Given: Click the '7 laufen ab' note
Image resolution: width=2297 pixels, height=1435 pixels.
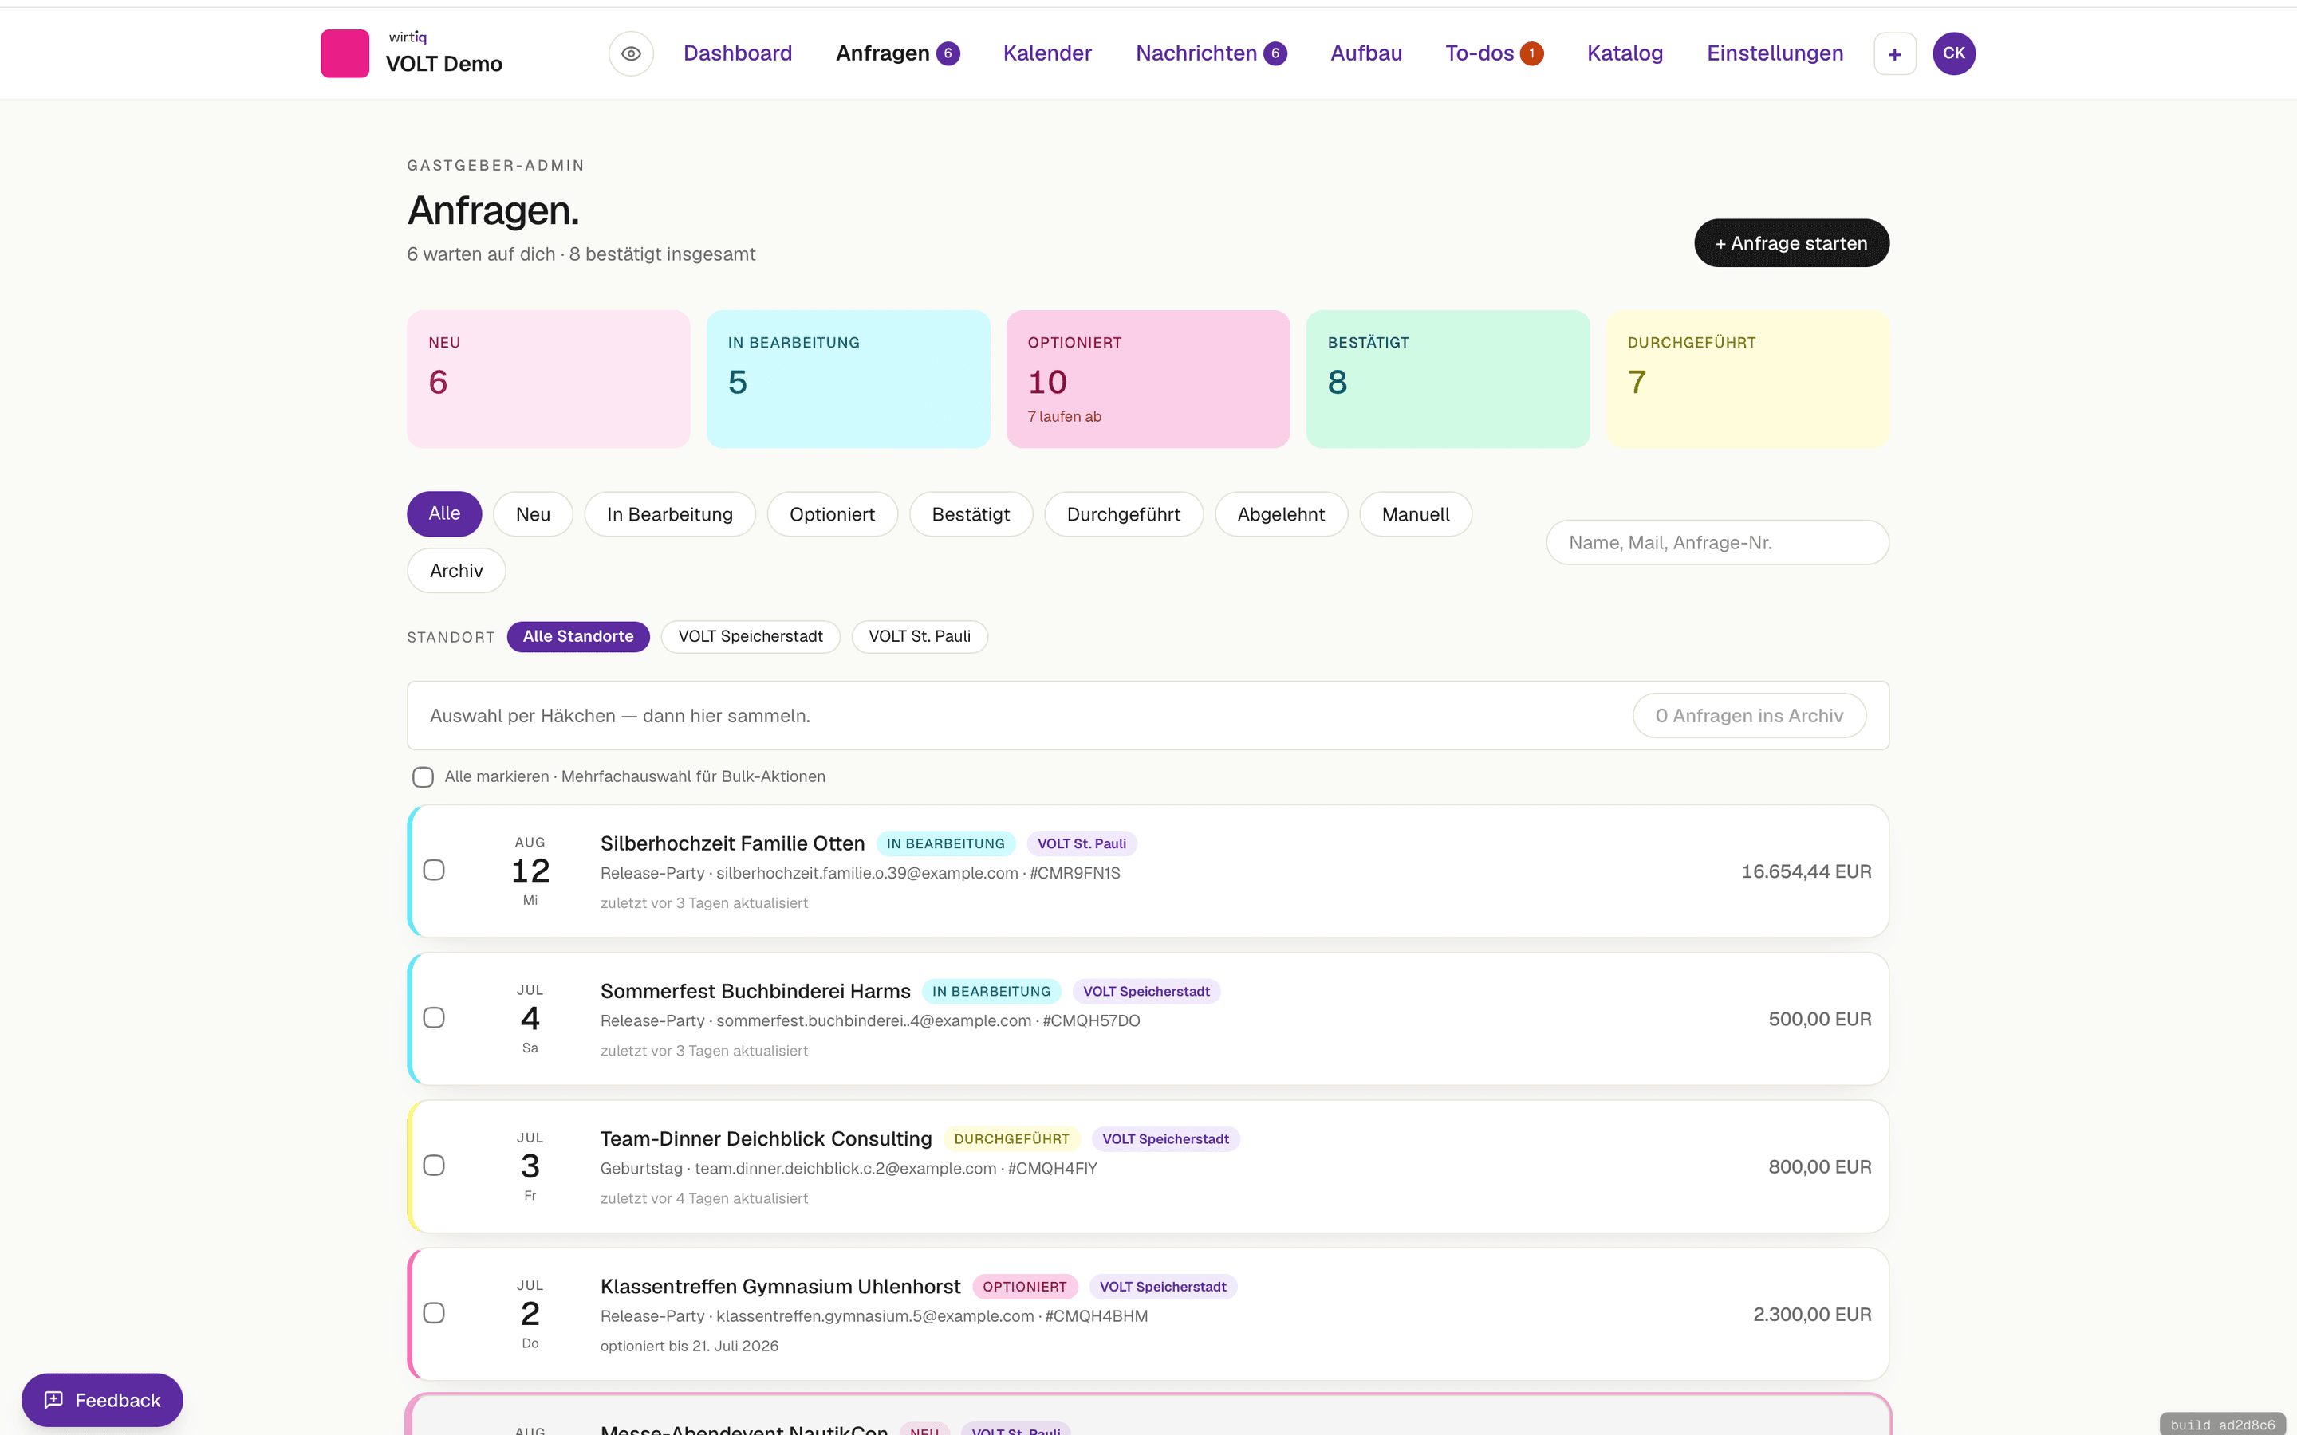Looking at the screenshot, I should tap(1064, 417).
